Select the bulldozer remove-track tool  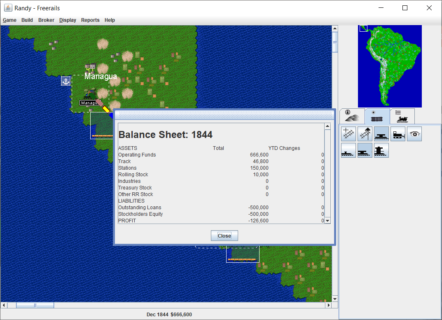pos(398,133)
